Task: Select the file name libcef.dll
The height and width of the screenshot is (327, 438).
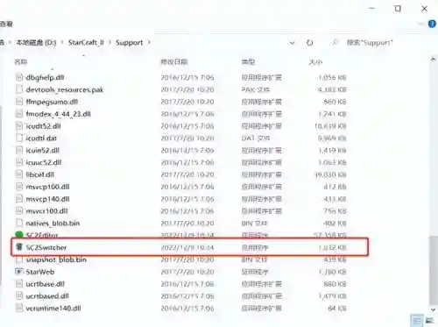Action: click(40, 174)
